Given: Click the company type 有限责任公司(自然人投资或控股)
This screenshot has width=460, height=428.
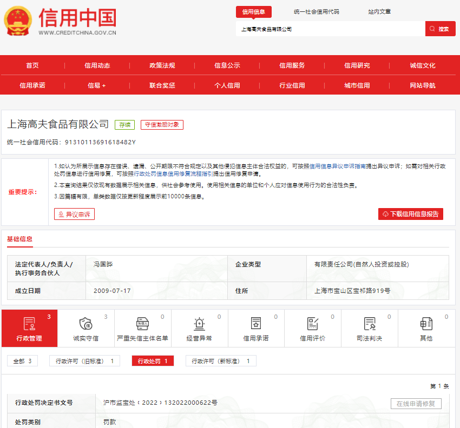Looking at the screenshot, I should click(362, 264).
